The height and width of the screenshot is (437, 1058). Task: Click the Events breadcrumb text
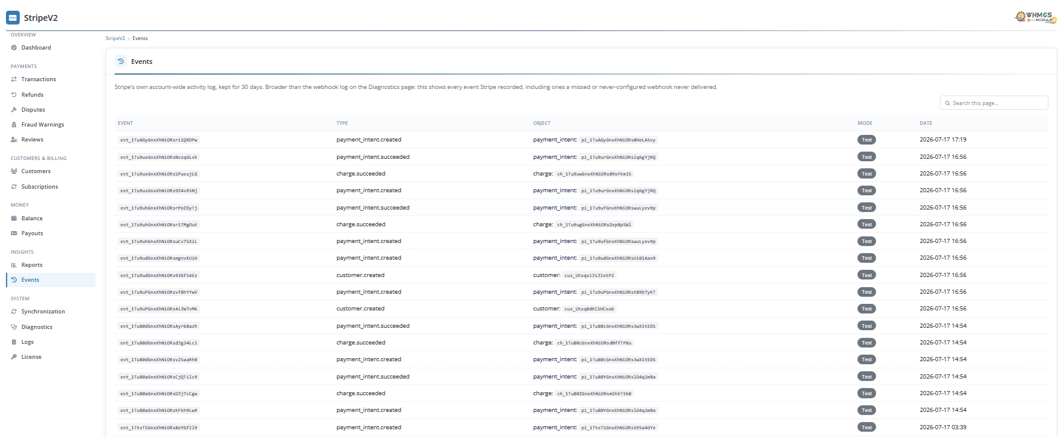coord(140,38)
